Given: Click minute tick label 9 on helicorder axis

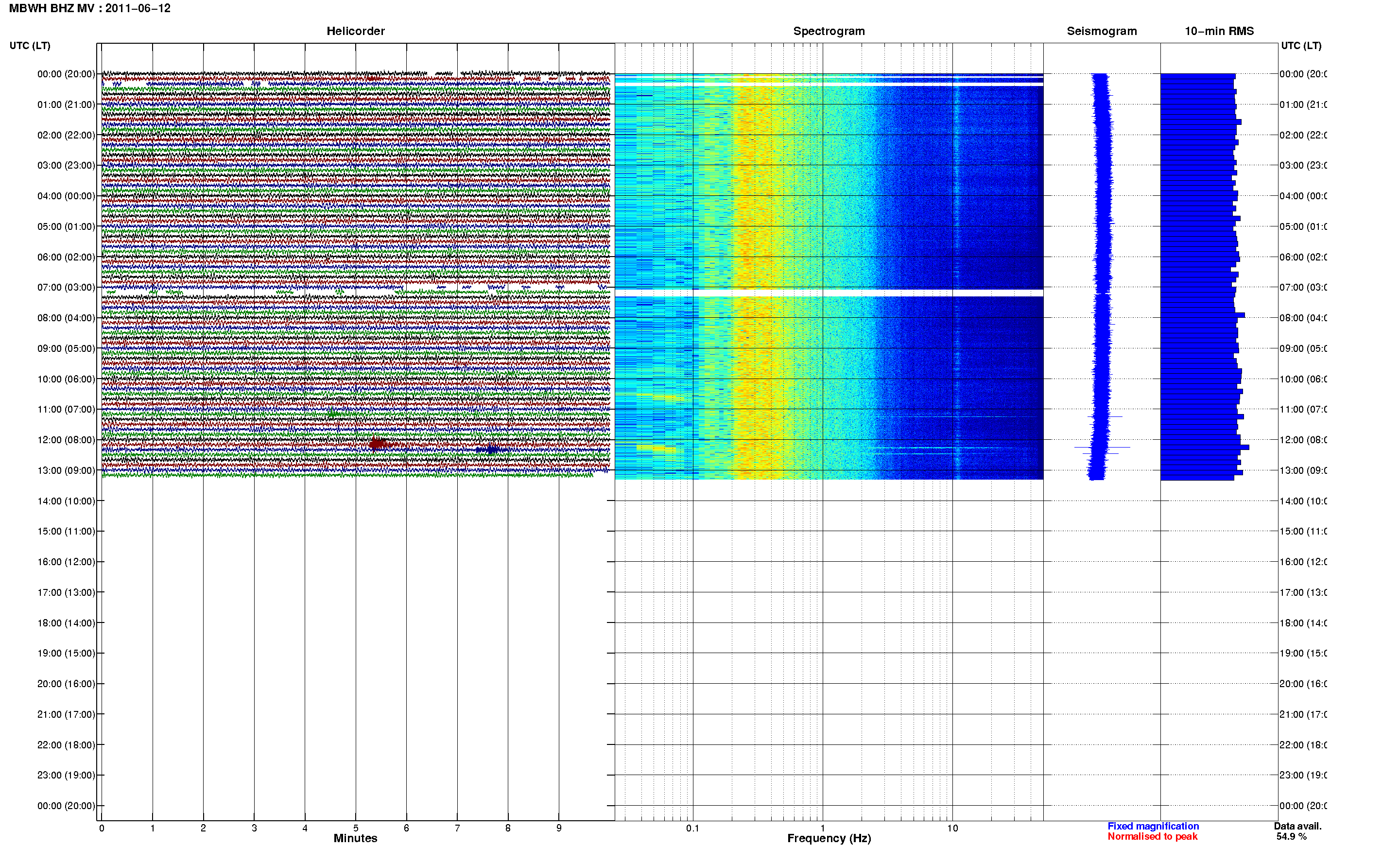Looking at the screenshot, I should point(559,828).
